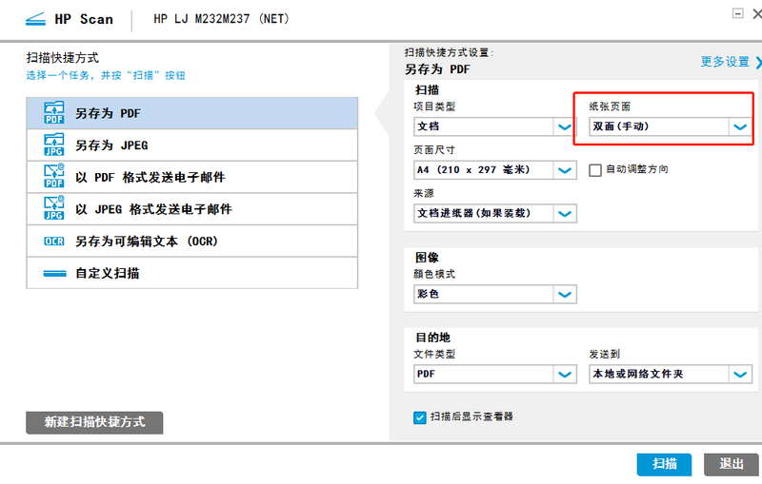The height and width of the screenshot is (484, 762).
Task: Click the JPEG email shortcut icon
Action: 53,209
